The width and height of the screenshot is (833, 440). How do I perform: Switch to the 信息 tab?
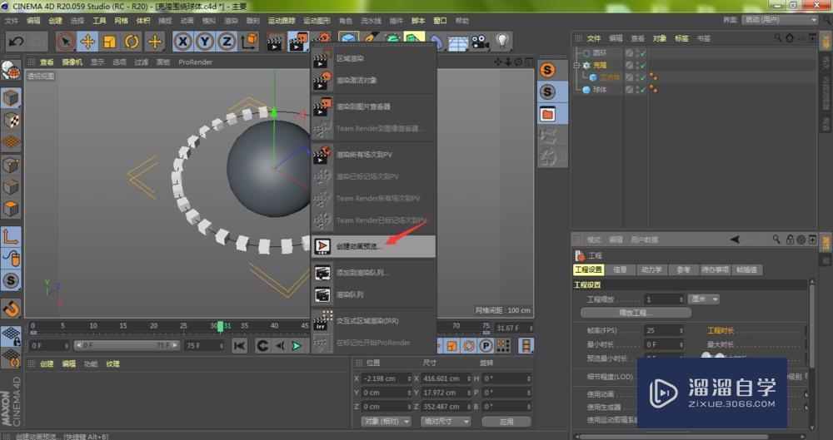pos(620,269)
